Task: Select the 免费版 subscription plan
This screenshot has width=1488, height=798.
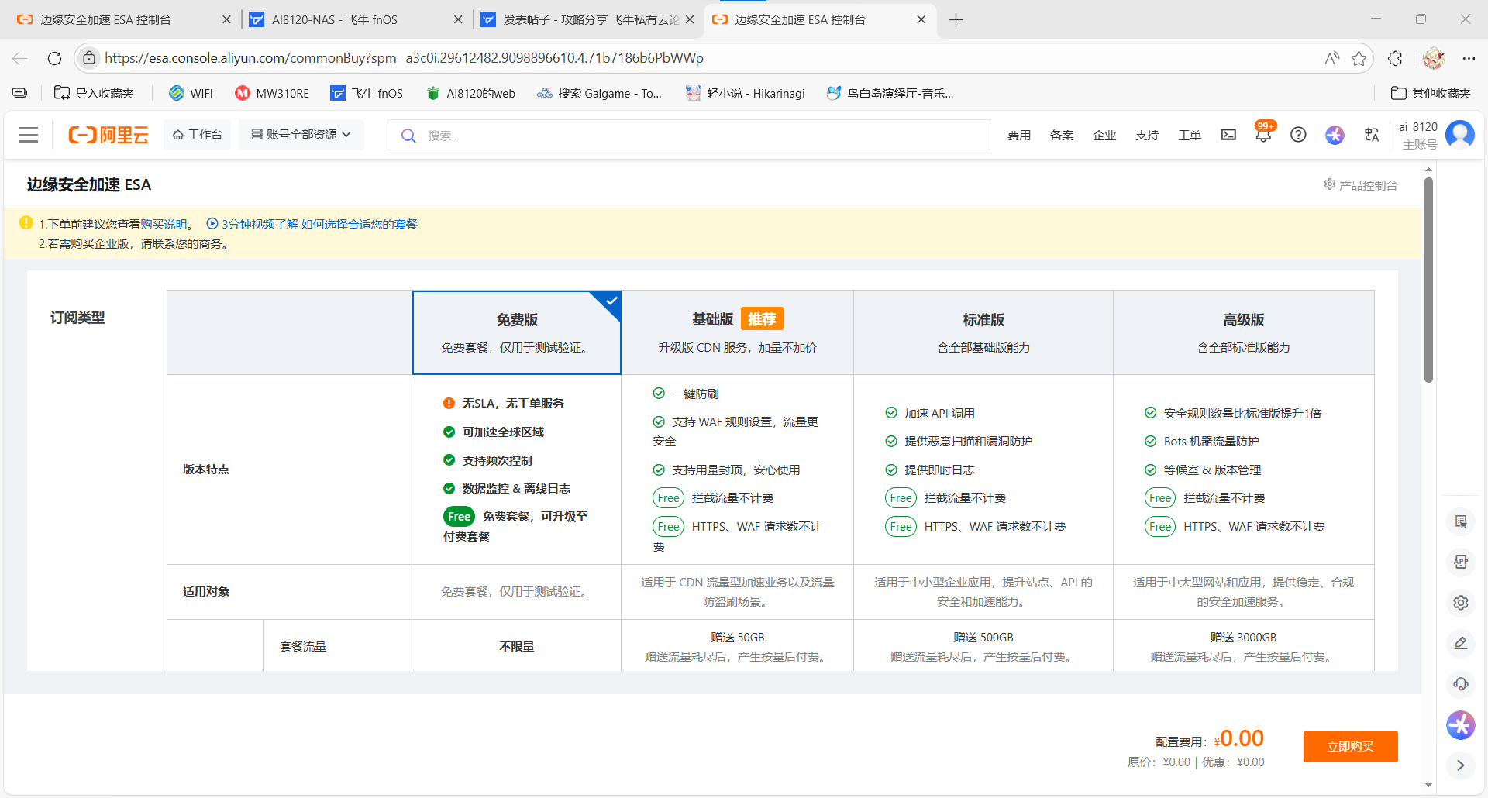Action: 517,332
